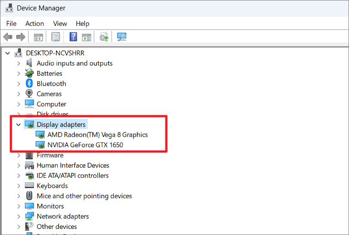The image size is (349, 235).
Task: Select the Cameras label
Action: coord(49,94)
